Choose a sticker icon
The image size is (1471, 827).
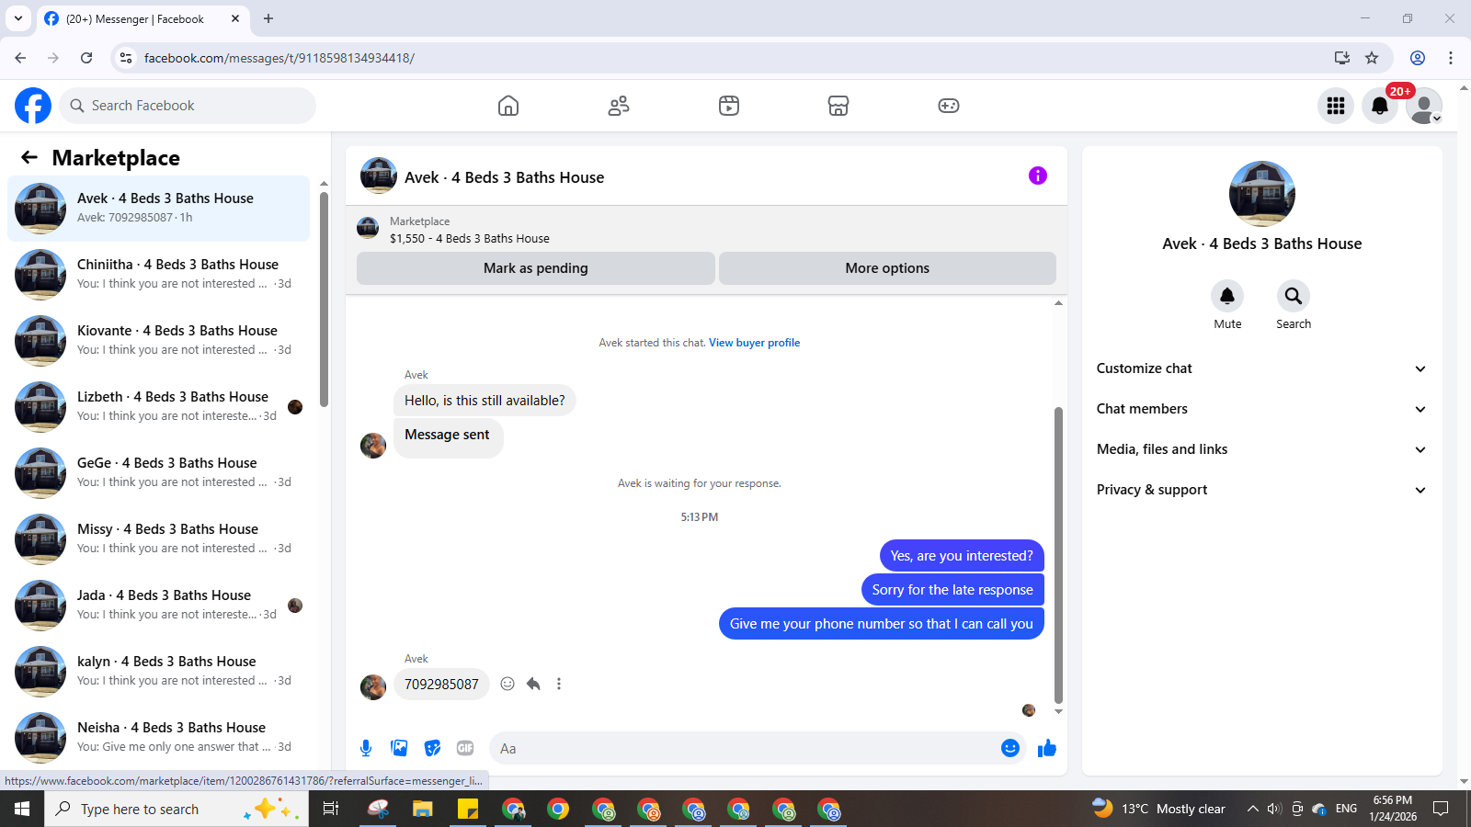point(432,748)
